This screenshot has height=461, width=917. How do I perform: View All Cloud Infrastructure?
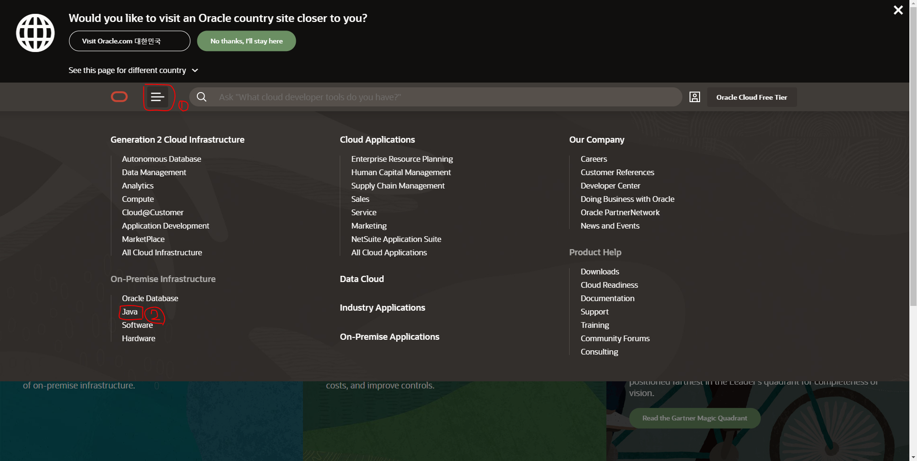click(x=162, y=252)
